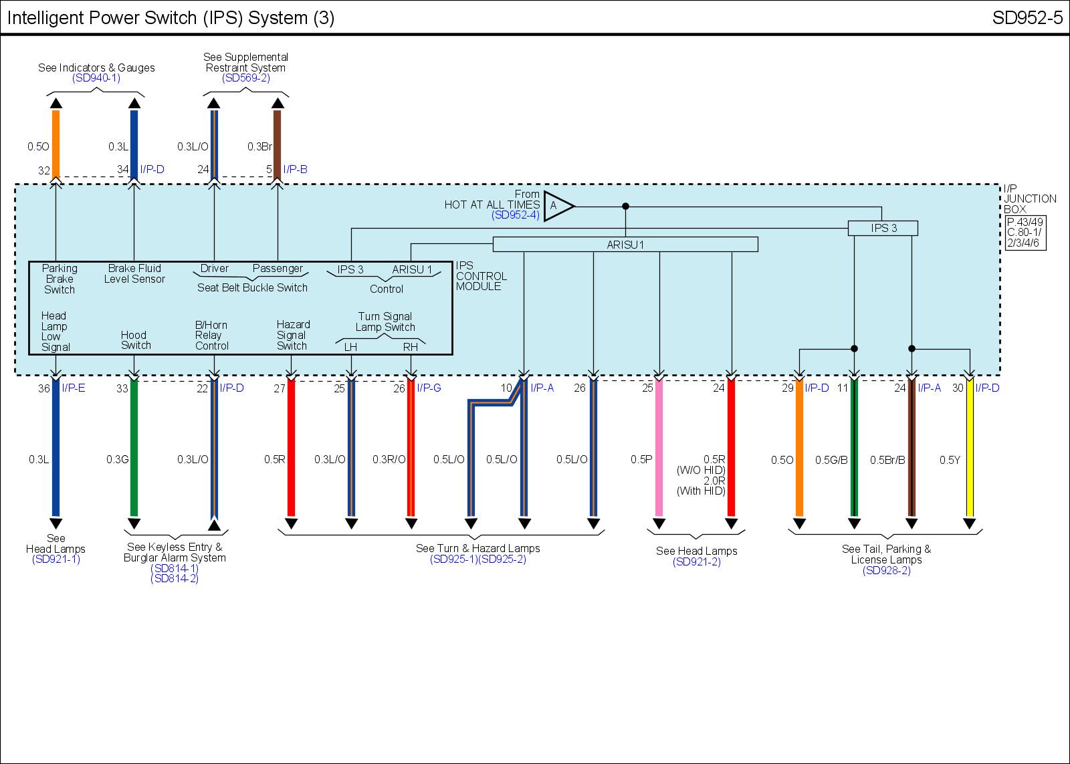
Task: Open the SD940-1 Indicators & Gauges reference
Action: 96,78
